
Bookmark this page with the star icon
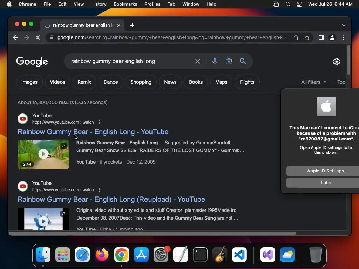[307, 37]
